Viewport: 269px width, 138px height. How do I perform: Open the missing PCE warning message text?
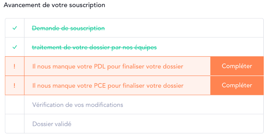point(108,86)
